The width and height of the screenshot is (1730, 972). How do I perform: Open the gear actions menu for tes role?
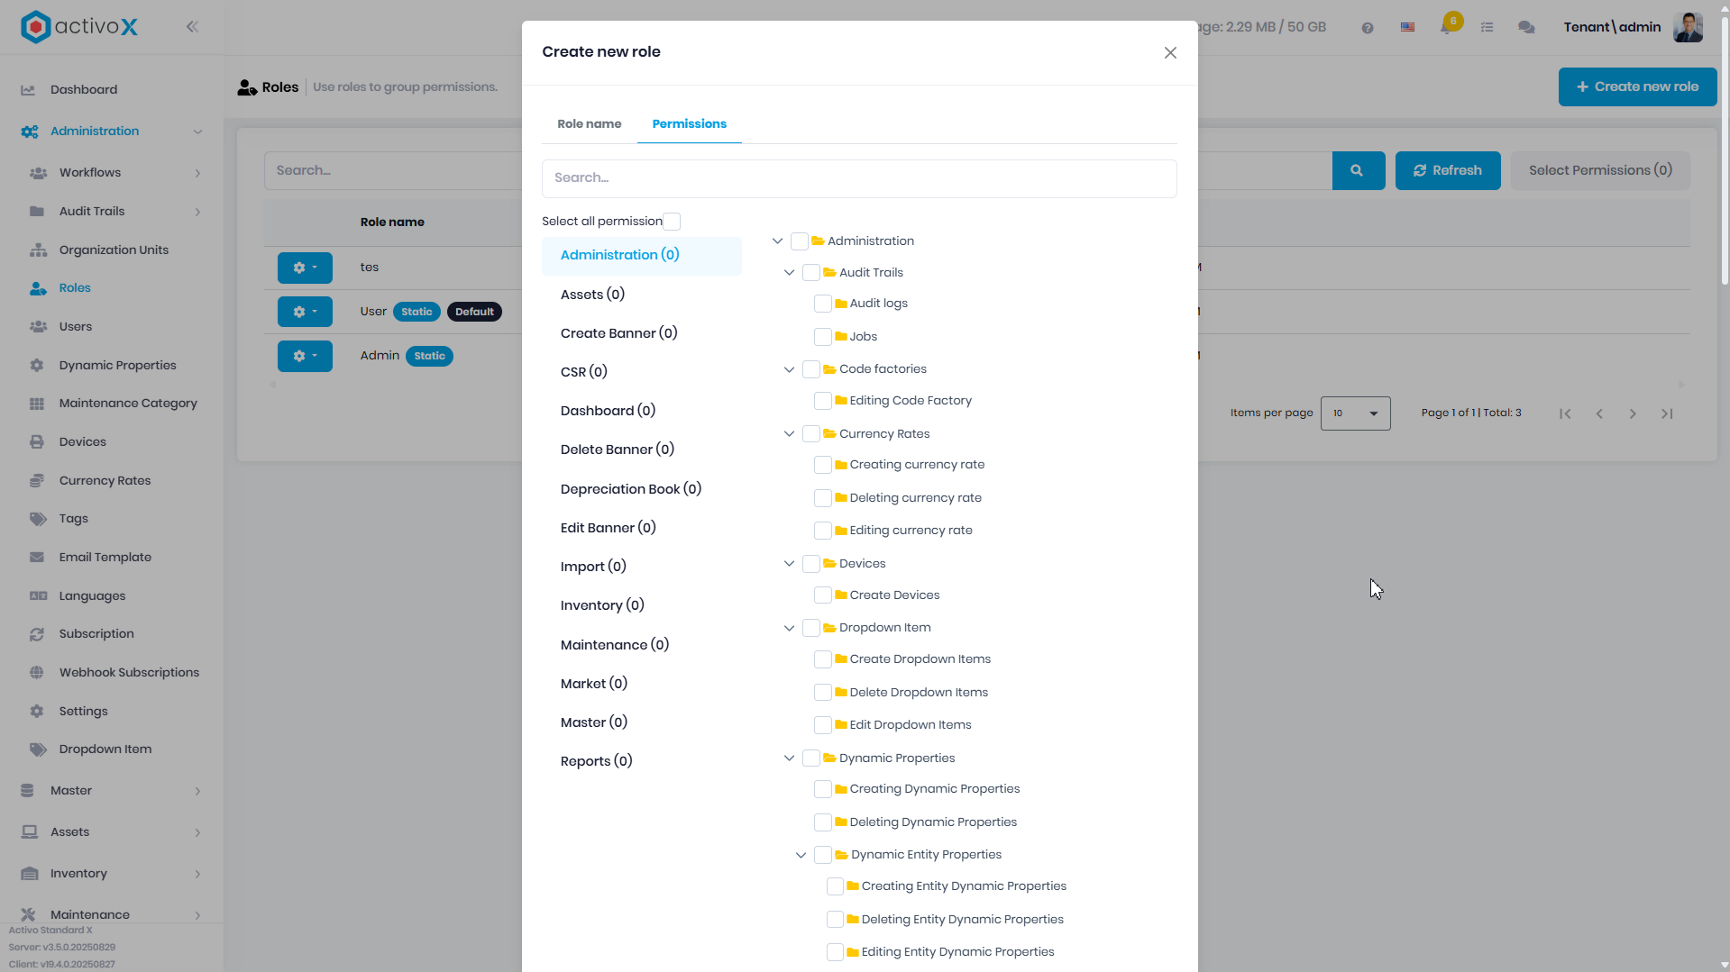(305, 268)
